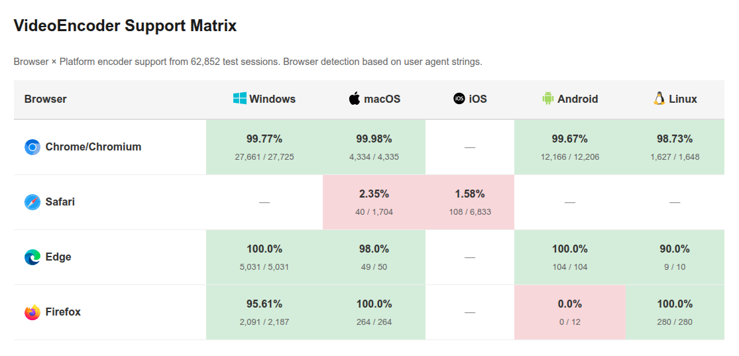Screen dimensions: 739x356
Task: Click the Android robot icon
Action: click(547, 99)
